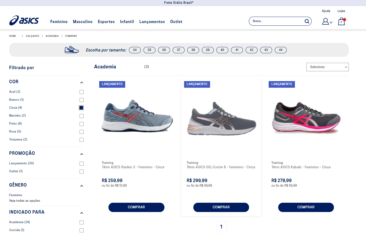
Task: Buy the ASICS Kabuki shoe
Action: (306, 207)
